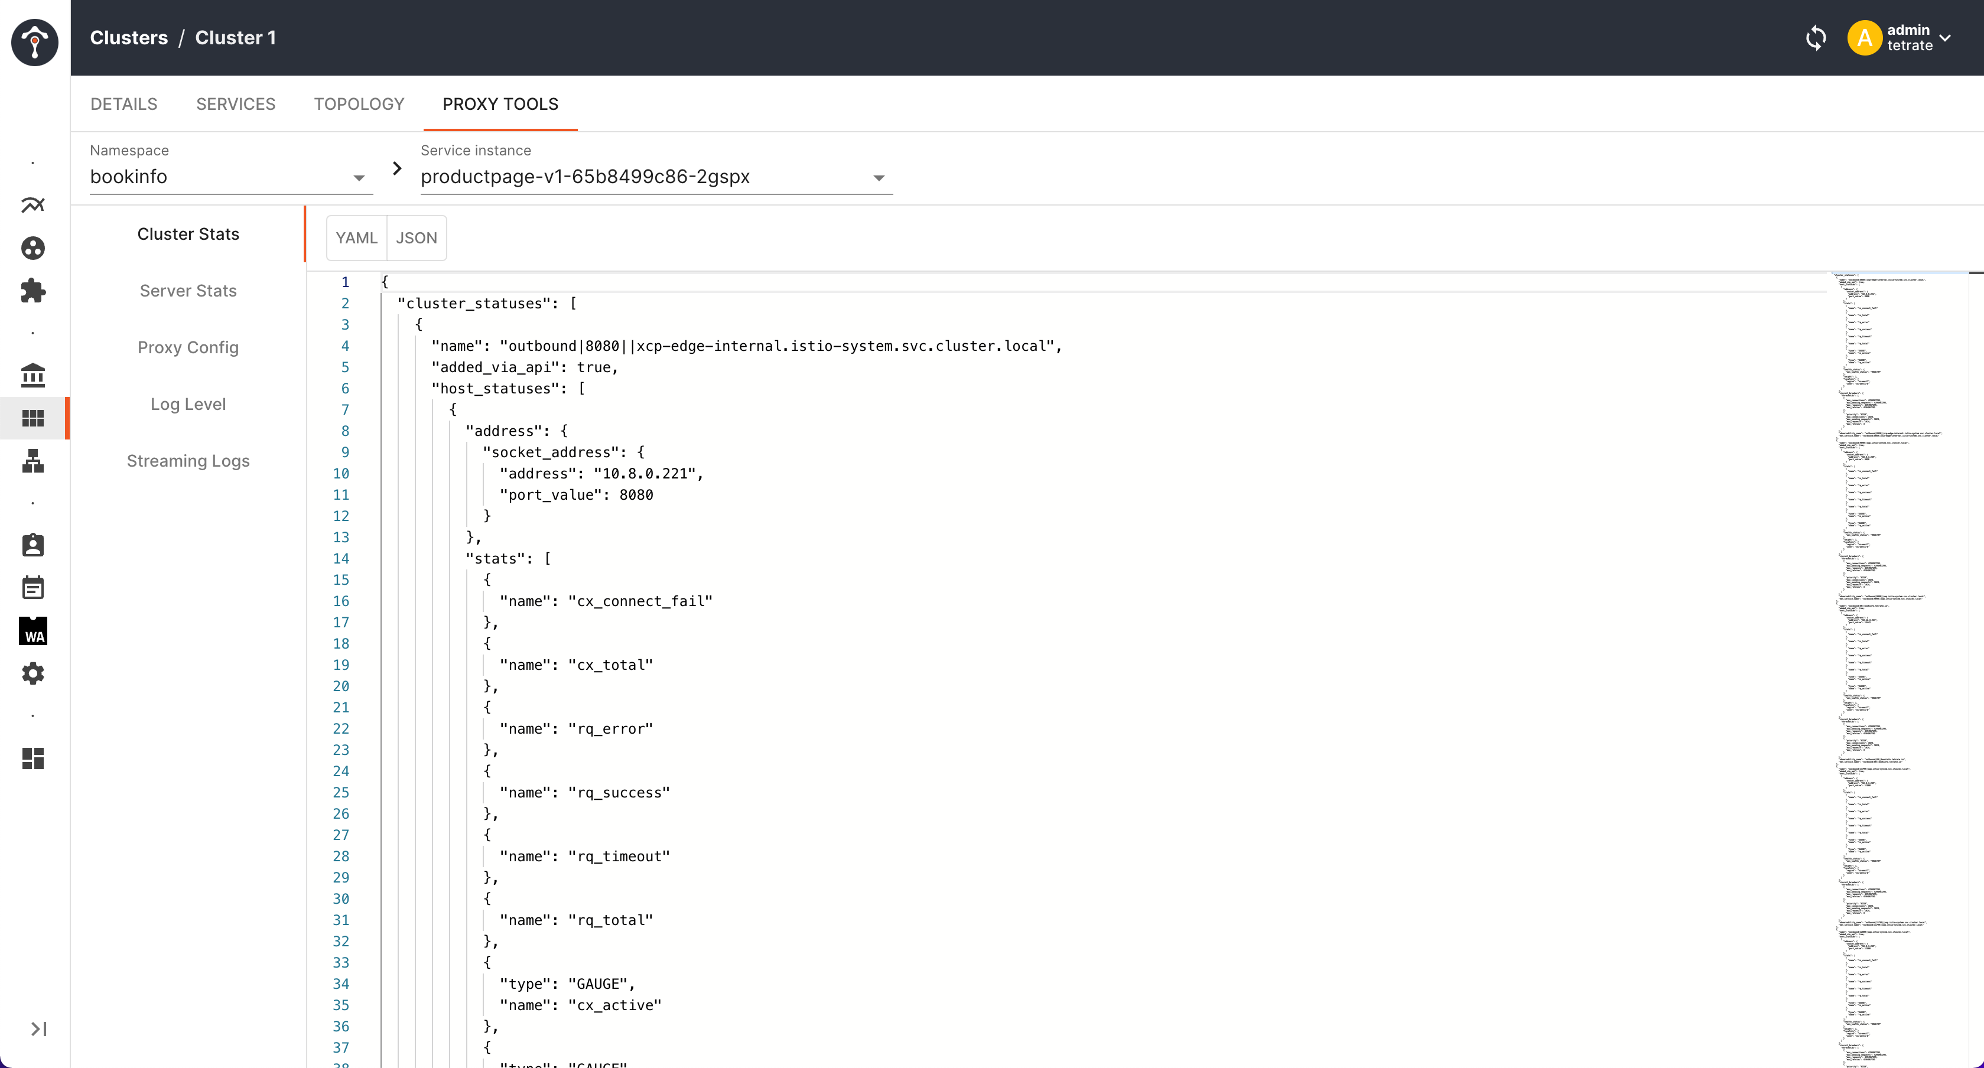Click the outbound xcp-edge-internal cluster name

tap(777, 347)
